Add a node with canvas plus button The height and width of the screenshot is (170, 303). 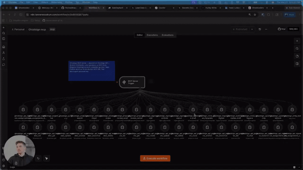297,41
